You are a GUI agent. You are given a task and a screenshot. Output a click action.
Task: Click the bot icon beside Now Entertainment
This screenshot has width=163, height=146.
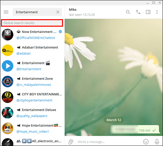click(x=19, y=32)
